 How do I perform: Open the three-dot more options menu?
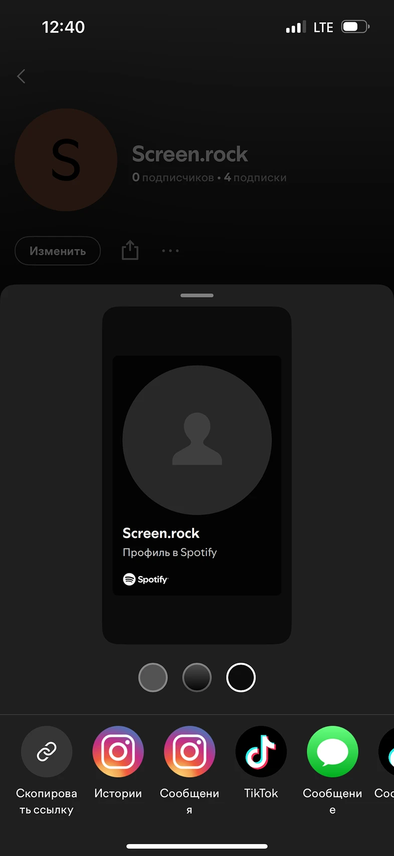click(170, 250)
